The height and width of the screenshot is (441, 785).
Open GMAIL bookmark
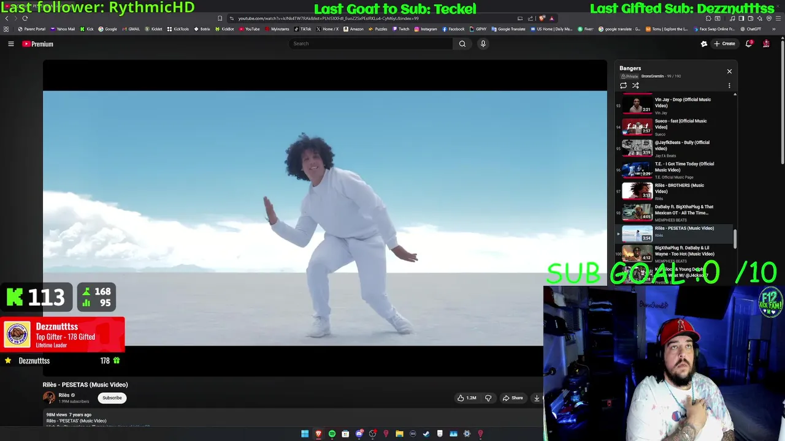131,29
